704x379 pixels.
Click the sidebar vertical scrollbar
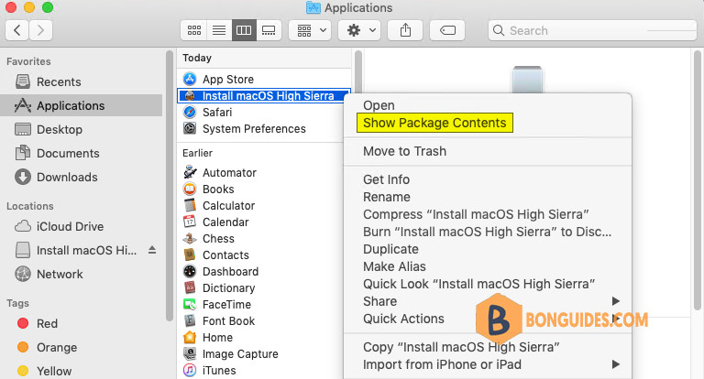pyautogui.click(x=170, y=186)
